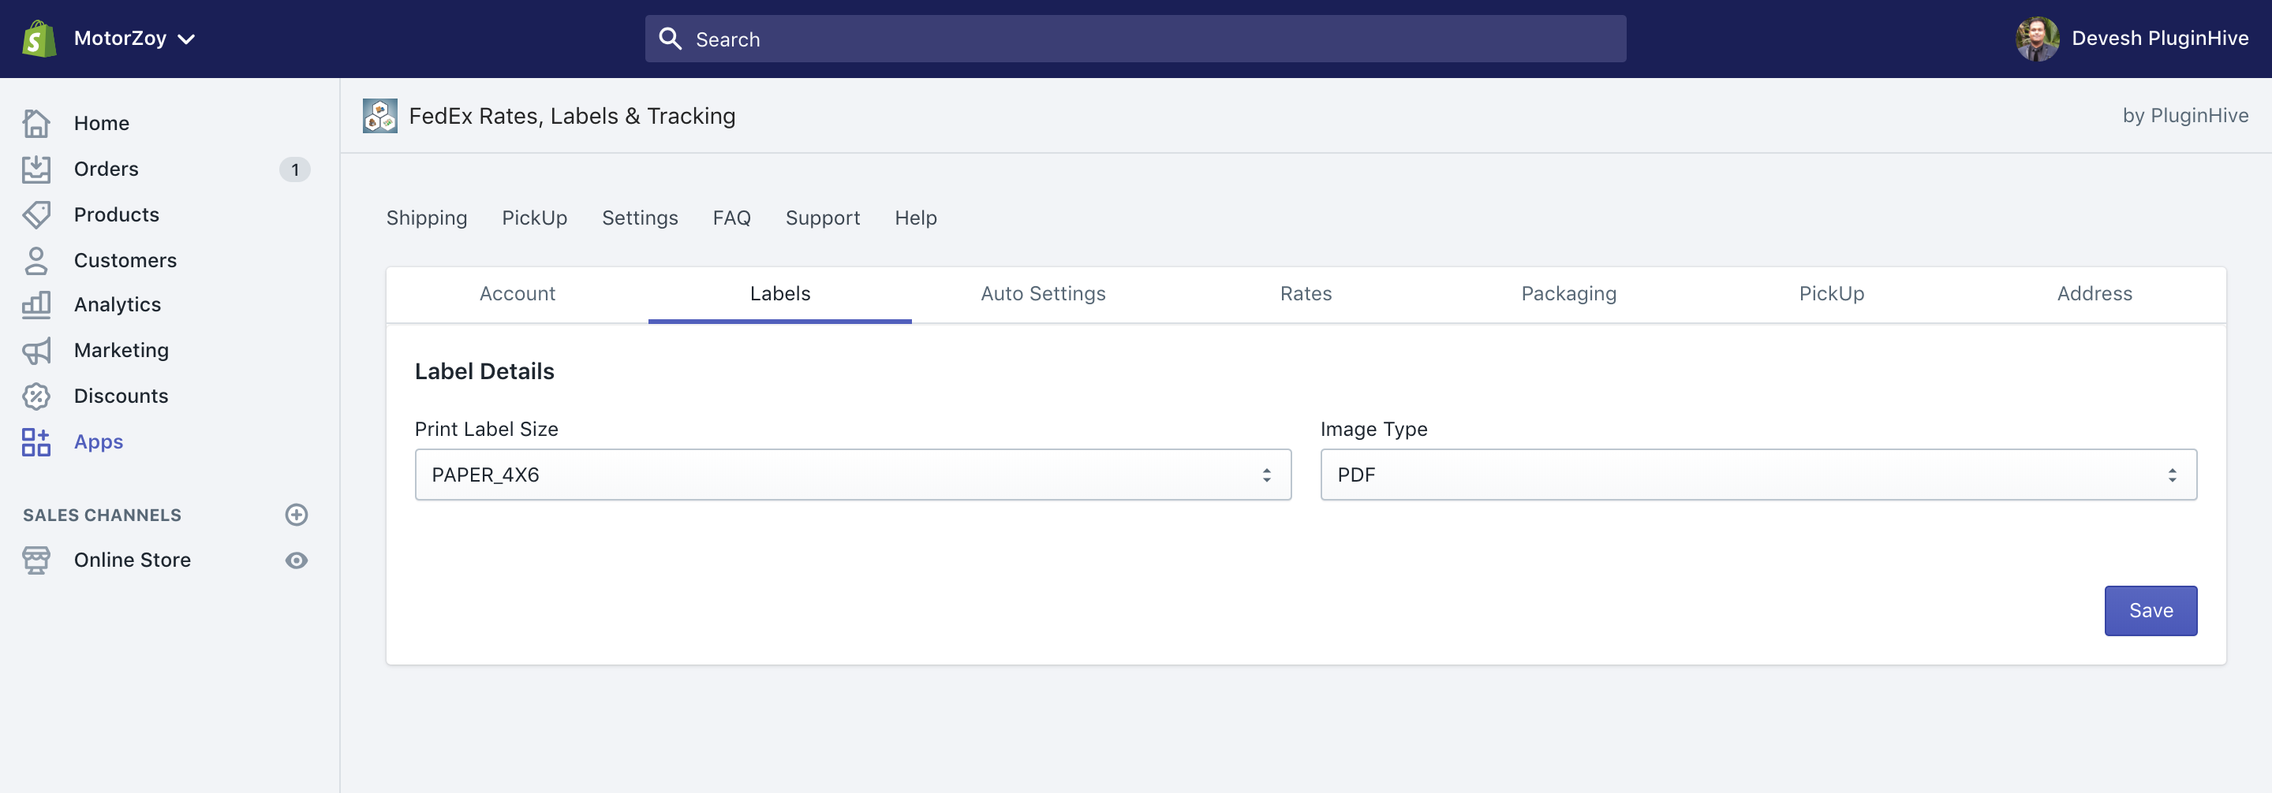Click the Marketing megaphone icon
Image resolution: width=2272 pixels, height=793 pixels.
coord(36,351)
